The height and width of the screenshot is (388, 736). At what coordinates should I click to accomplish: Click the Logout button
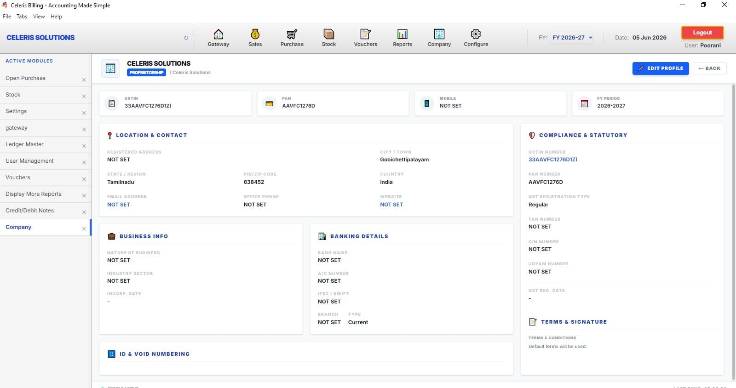[x=702, y=33]
